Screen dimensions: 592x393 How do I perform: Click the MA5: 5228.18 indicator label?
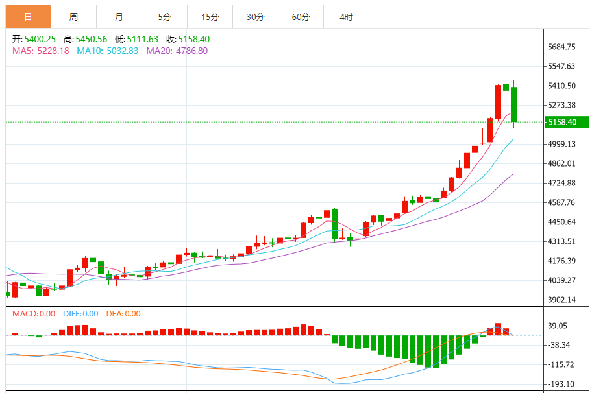click(x=41, y=51)
